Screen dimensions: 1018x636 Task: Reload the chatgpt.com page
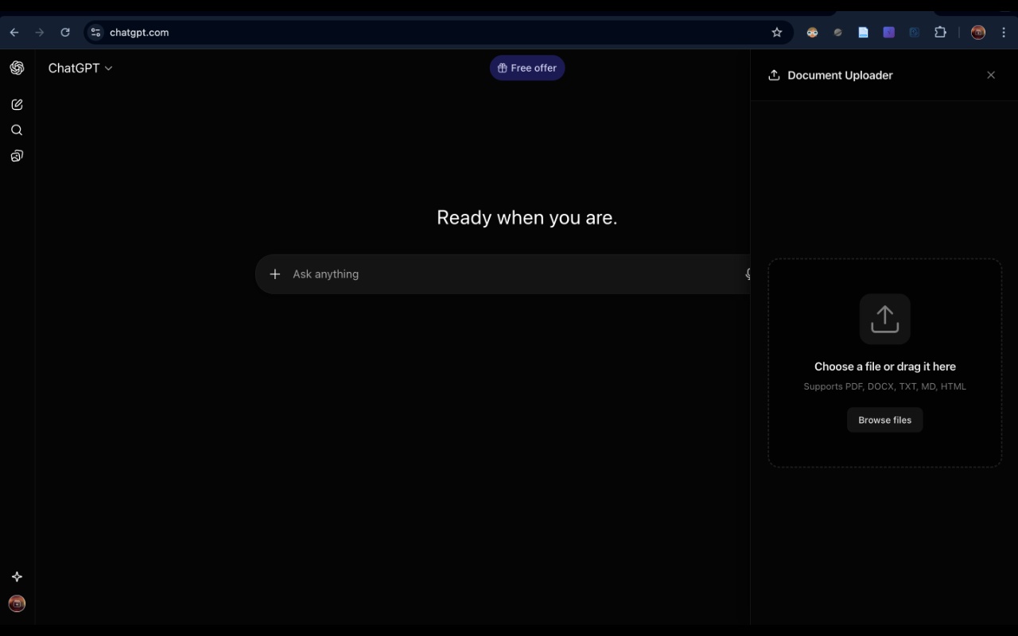click(x=65, y=33)
